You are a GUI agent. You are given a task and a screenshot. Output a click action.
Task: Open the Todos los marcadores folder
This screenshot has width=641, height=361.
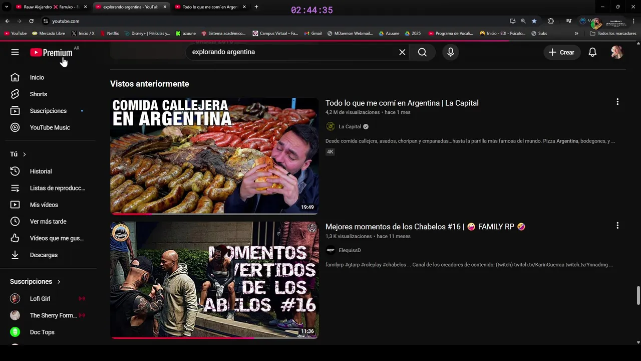[x=613, y=34]
